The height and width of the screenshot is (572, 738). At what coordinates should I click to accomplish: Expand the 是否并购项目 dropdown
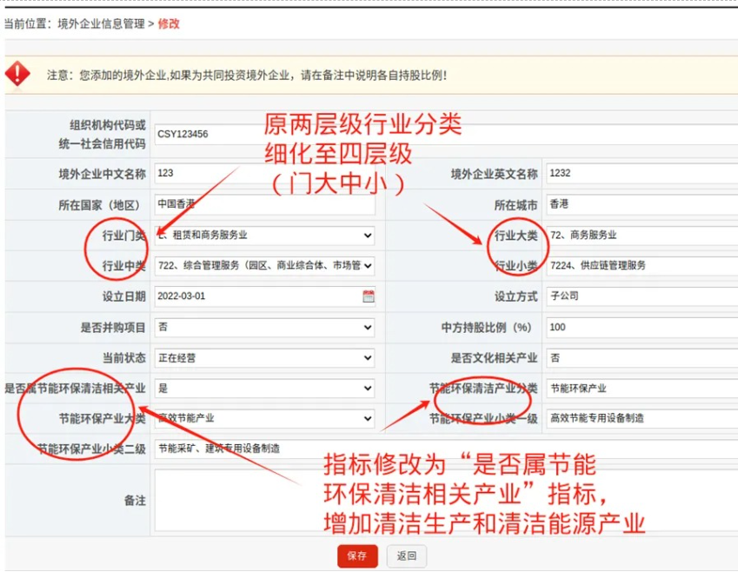[264, 328]
